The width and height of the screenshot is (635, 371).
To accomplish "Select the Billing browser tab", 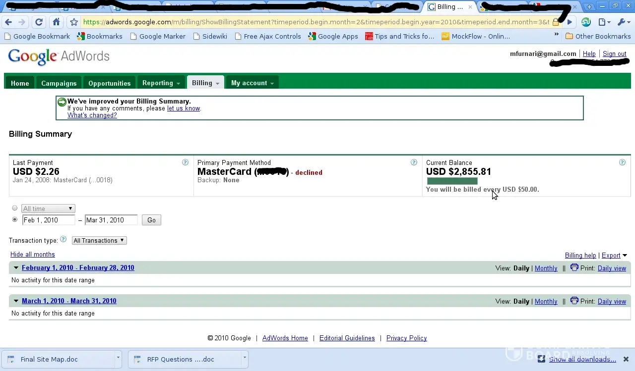I will pos(450,7).
